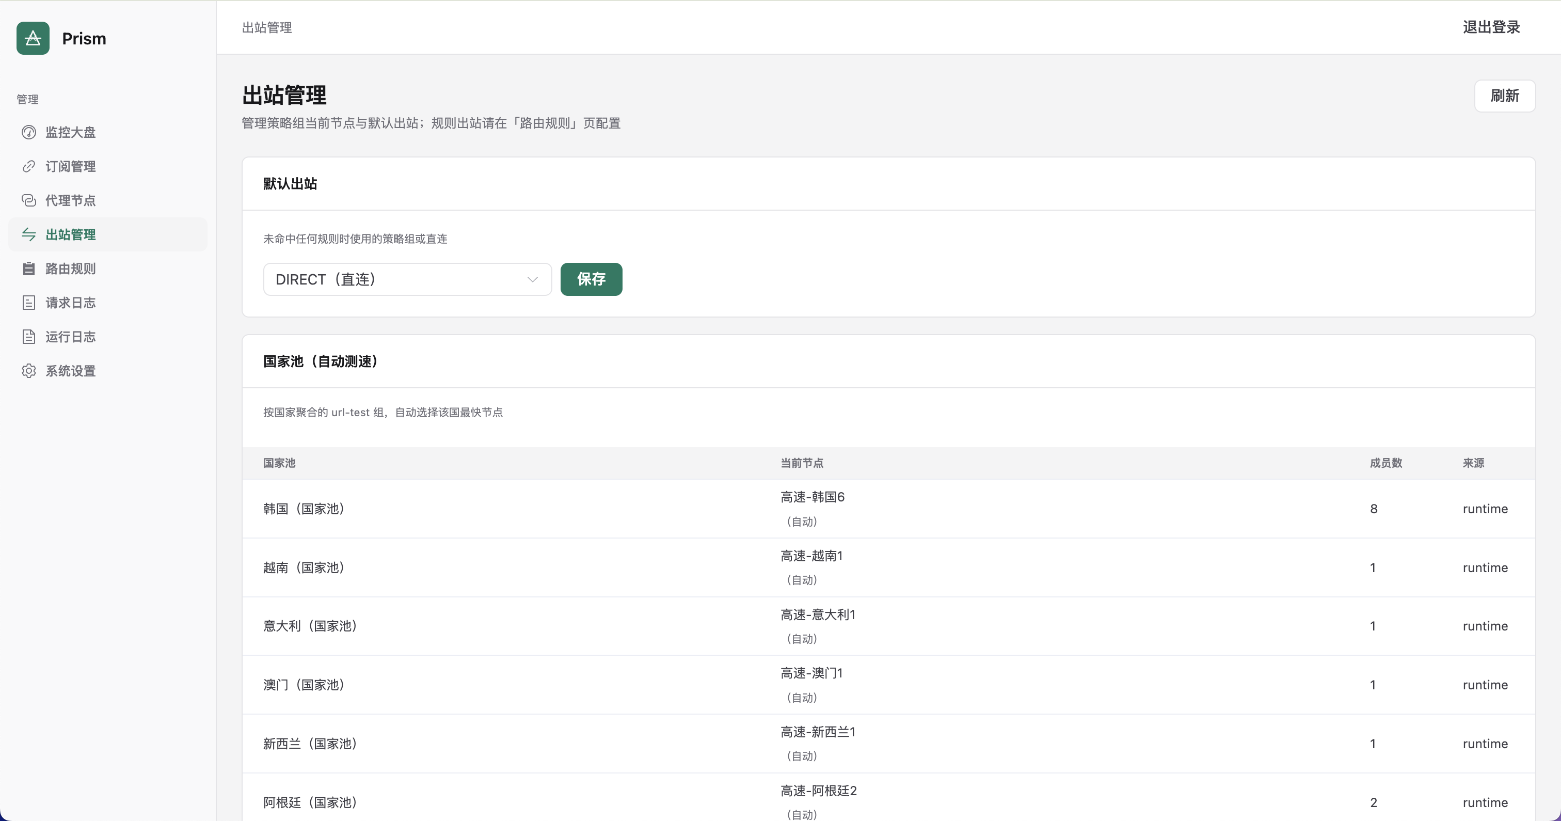Image resolution: width=1561 pixels, height=821 pixels.
Task: View 运行日志 page
Action: point(108,337)
